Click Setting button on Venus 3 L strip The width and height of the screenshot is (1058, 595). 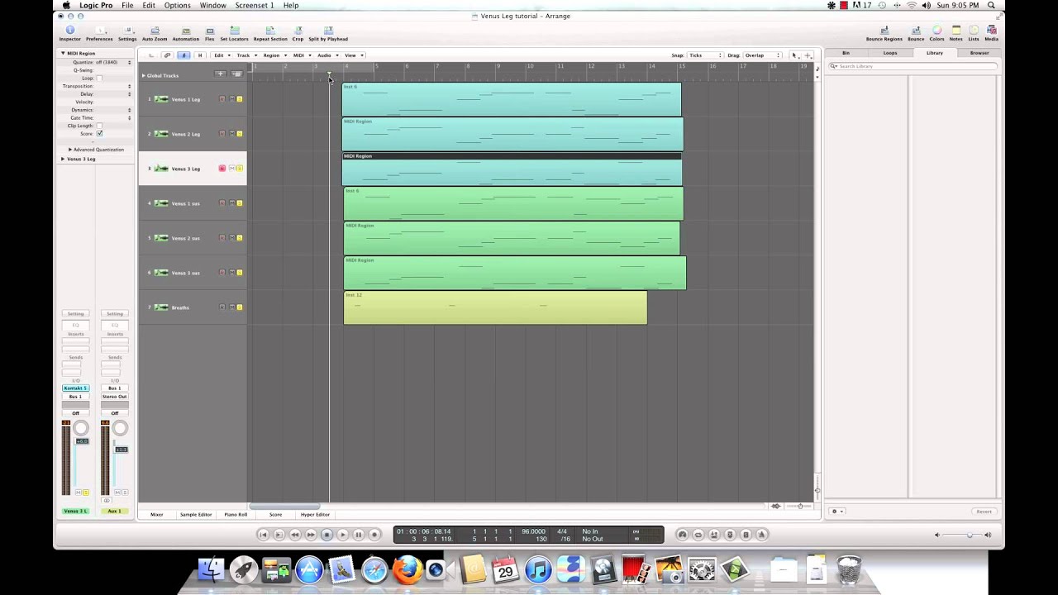tap(75, 314)
